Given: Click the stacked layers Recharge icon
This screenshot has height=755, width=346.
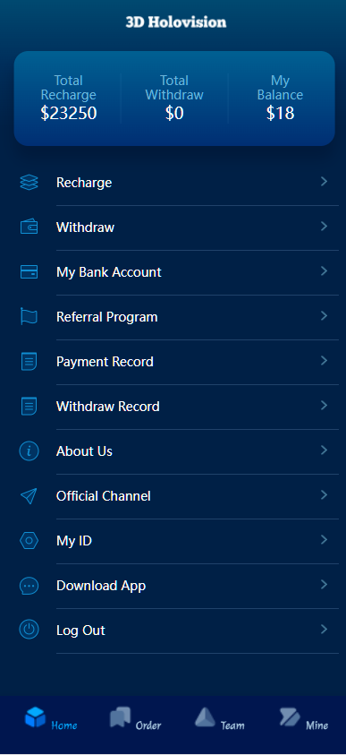Looking at the screenshot, I should 29,183.
